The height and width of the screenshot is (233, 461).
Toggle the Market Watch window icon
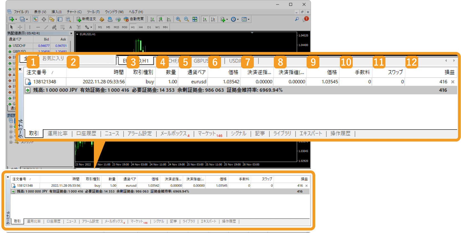coord(35,19)
